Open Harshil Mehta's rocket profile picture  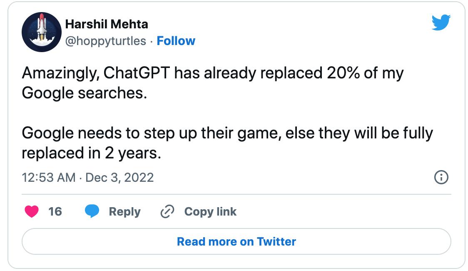[x=41, y=32]
